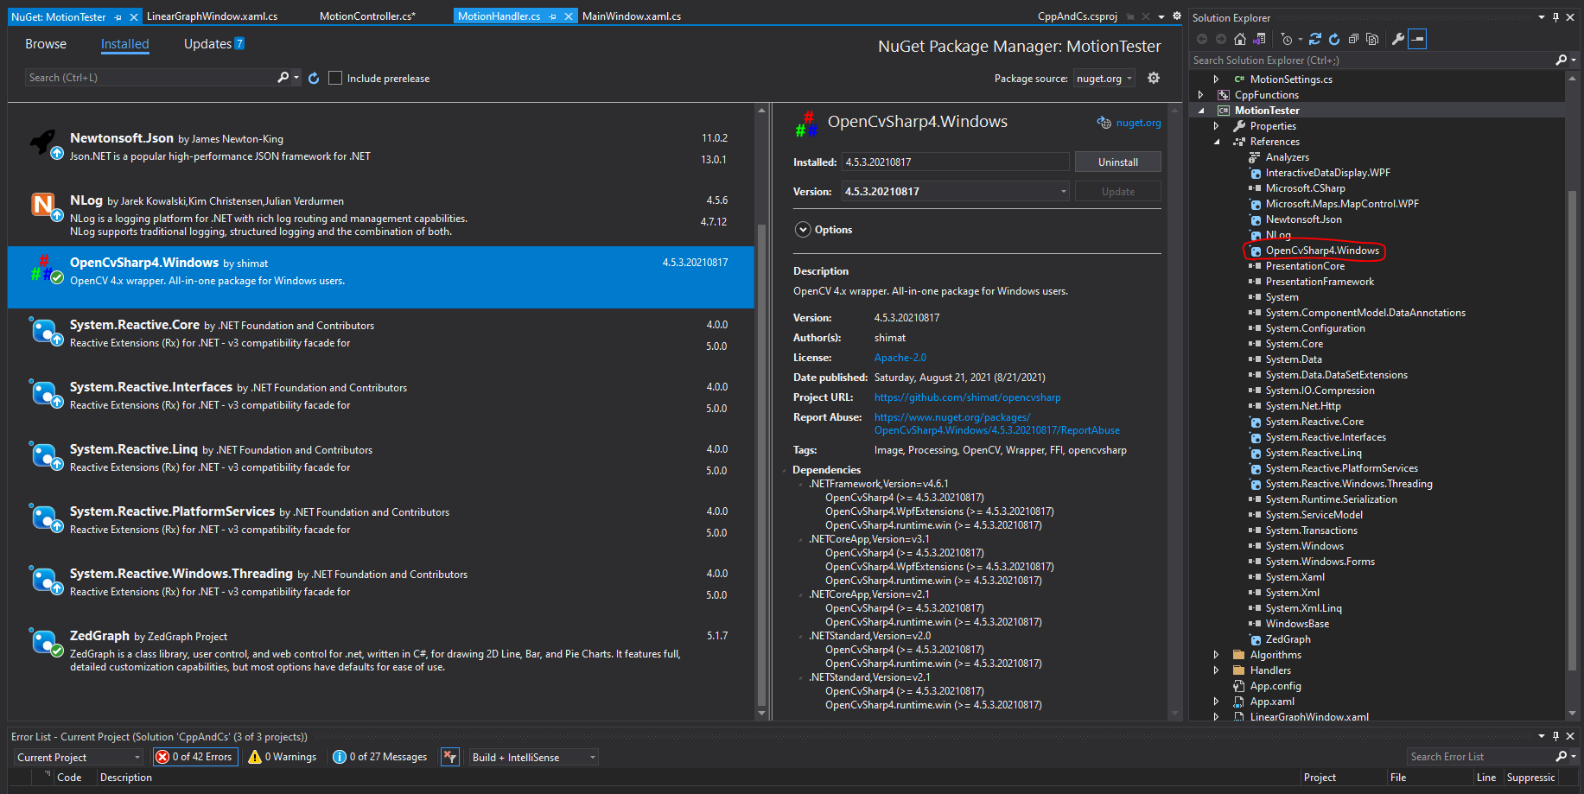1584x794 pixels.
Task: Open nuget.org link beside package title
Action: (x=1138, y=123)
